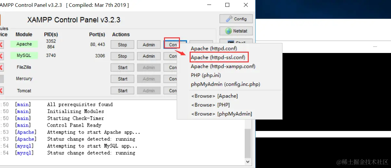391x168 pixels.
Task: Open the MySQL row Config menu
Action: tap(170, 56)
